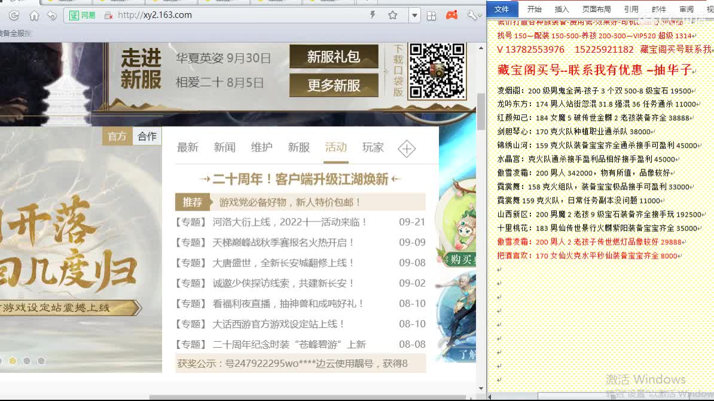Select the 合作 tab
Viewport: 714px width, 401px height.
coord(147,136)
